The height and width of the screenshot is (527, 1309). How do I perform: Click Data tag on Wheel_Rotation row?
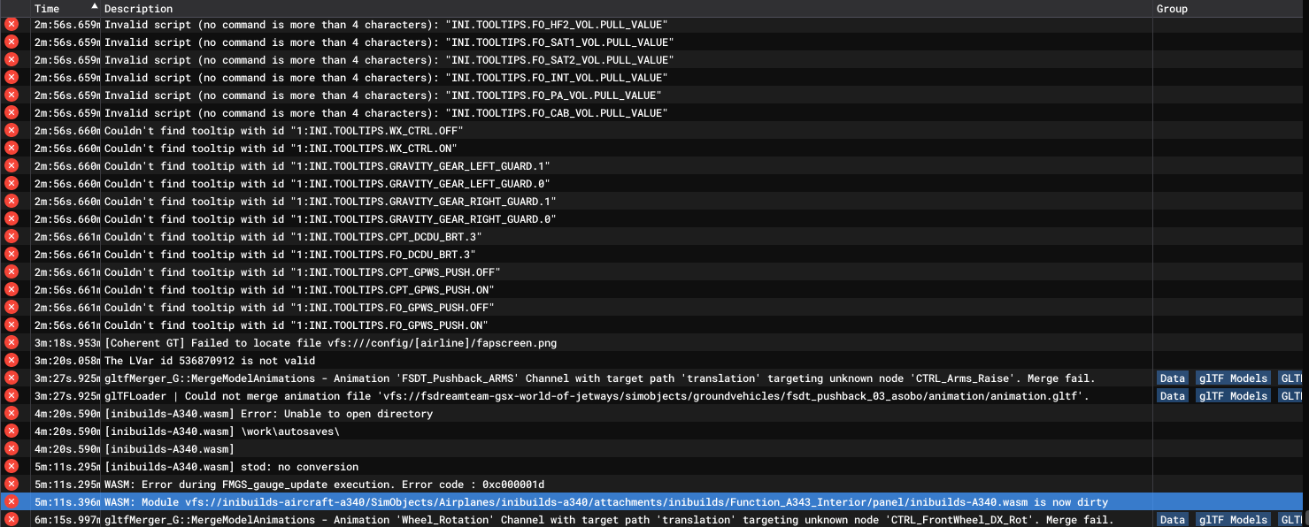pyautogui.click(x=1172, y=520)
